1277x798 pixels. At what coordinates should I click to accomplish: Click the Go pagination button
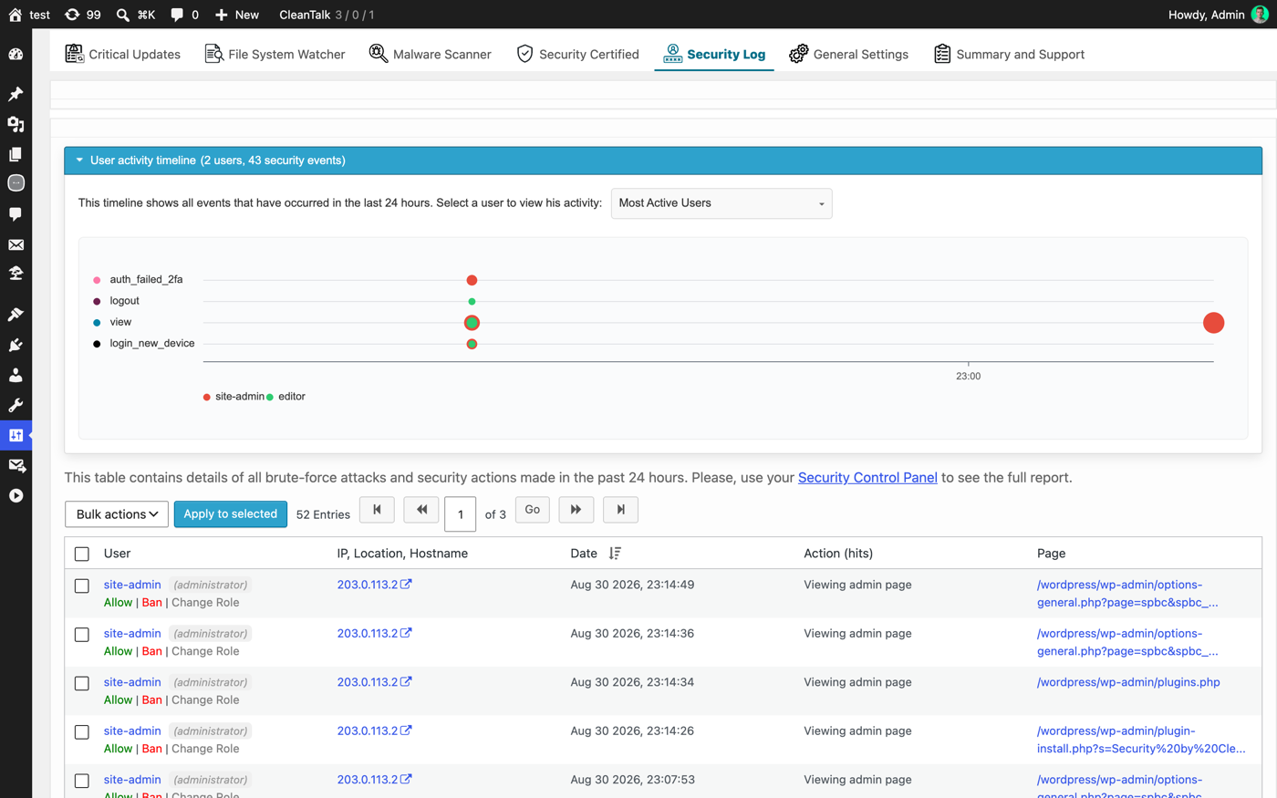coord(533,510)
